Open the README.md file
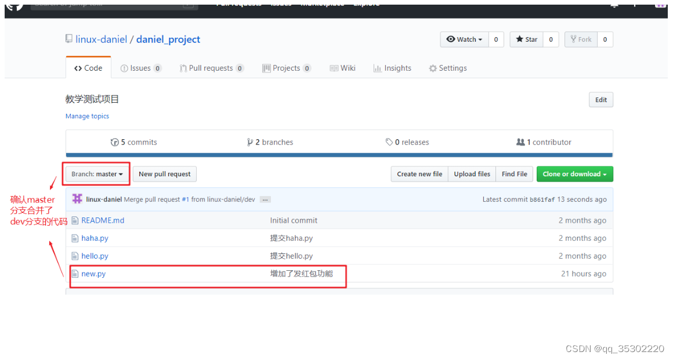The height and width of the screenshot is (359, 673). (103, 220)
